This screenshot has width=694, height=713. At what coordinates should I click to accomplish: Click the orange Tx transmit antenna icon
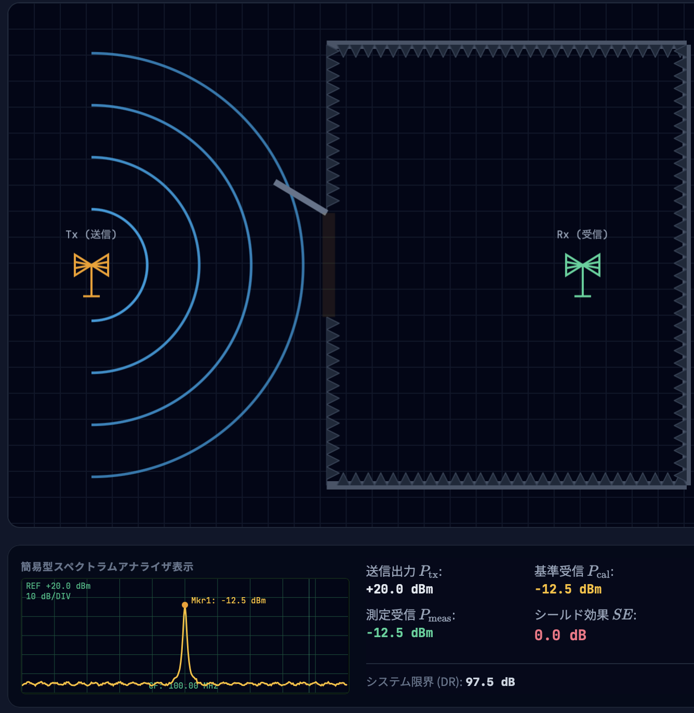point(91,275)
